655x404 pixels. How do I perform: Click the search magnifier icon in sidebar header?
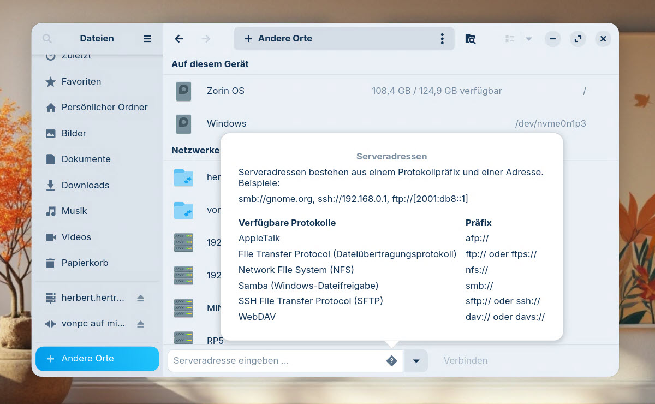(47, 39)
